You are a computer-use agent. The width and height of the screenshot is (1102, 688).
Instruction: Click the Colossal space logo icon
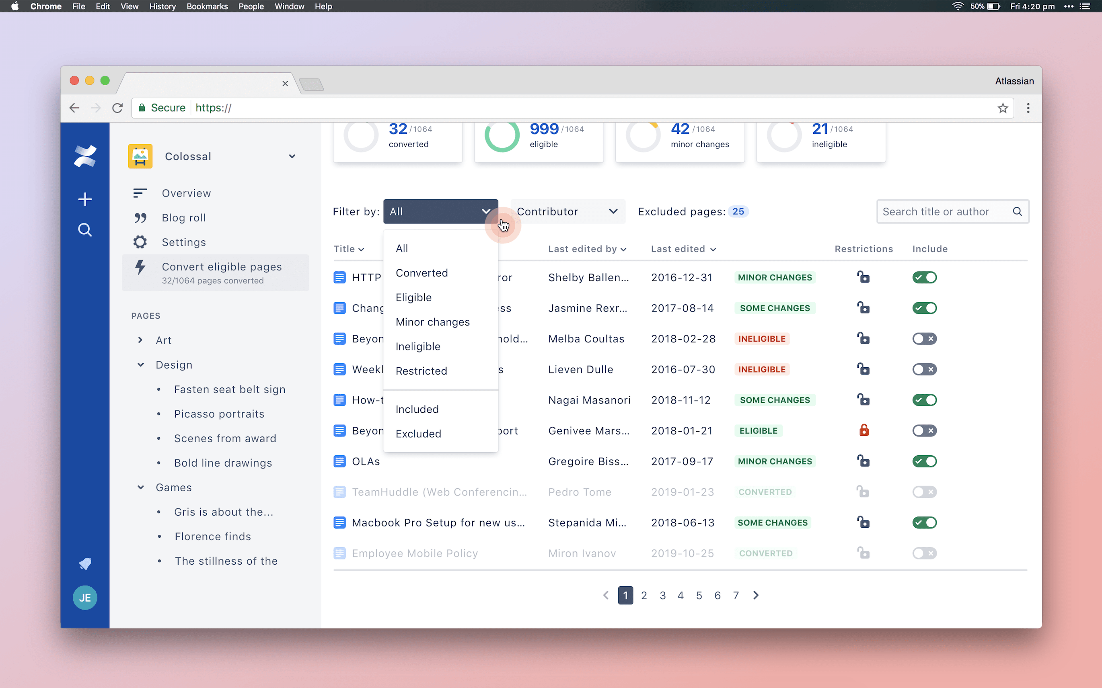(140, 157)
